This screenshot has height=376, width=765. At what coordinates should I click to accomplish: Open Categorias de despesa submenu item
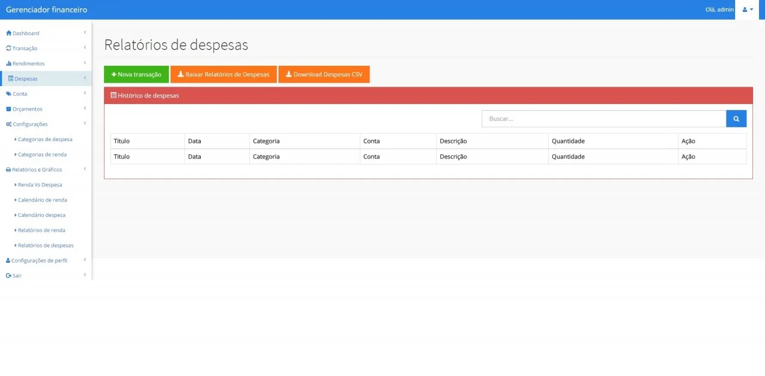pos(45,139)
